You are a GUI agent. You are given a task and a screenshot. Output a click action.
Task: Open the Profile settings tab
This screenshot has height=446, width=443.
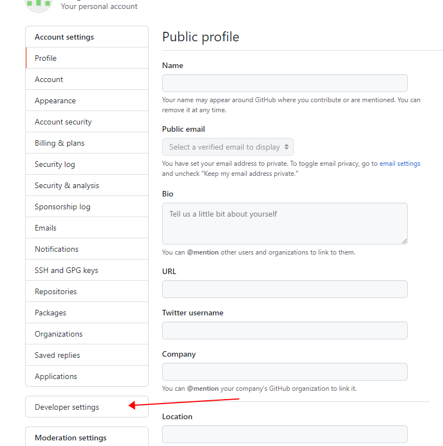[46, 58]
